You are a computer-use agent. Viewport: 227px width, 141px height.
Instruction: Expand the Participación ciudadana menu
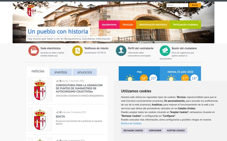[185, 25]
